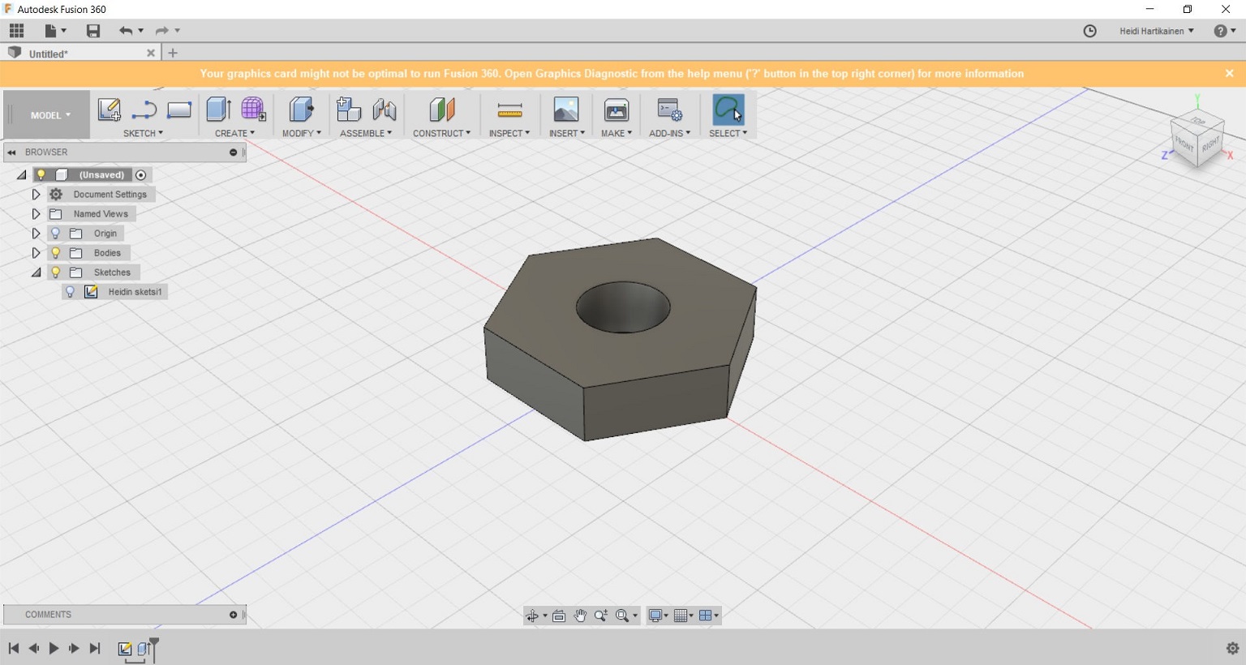1246x665 pixels.
Task: Open the CONSTRUCT menu
Action: [441, 133]
